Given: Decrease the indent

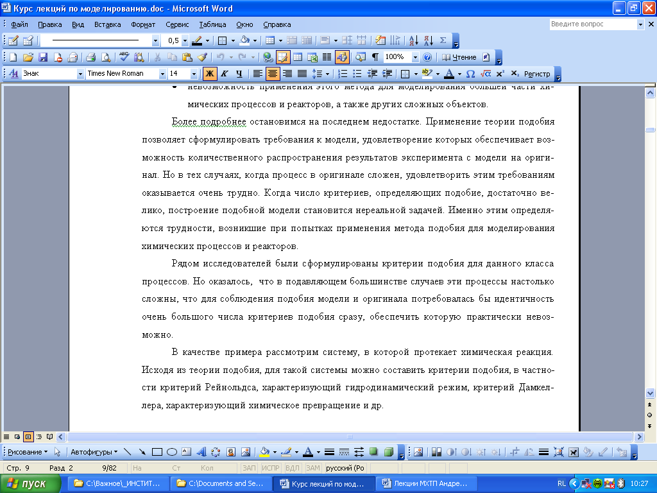Looking at the screenshot, I should (372, 74).
